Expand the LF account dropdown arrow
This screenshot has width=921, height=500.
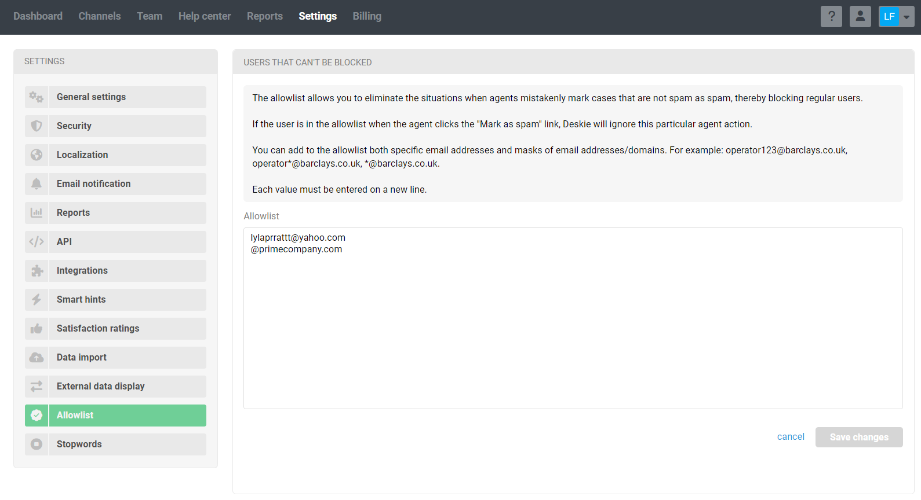click(x=907, y=17)
